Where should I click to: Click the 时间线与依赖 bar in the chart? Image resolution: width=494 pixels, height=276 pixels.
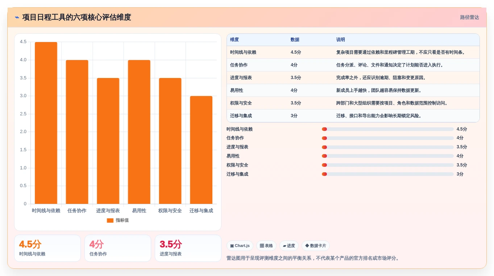tap(46, 123)
